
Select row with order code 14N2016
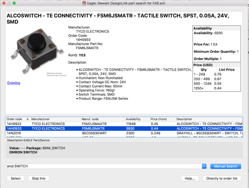point(124,133)
